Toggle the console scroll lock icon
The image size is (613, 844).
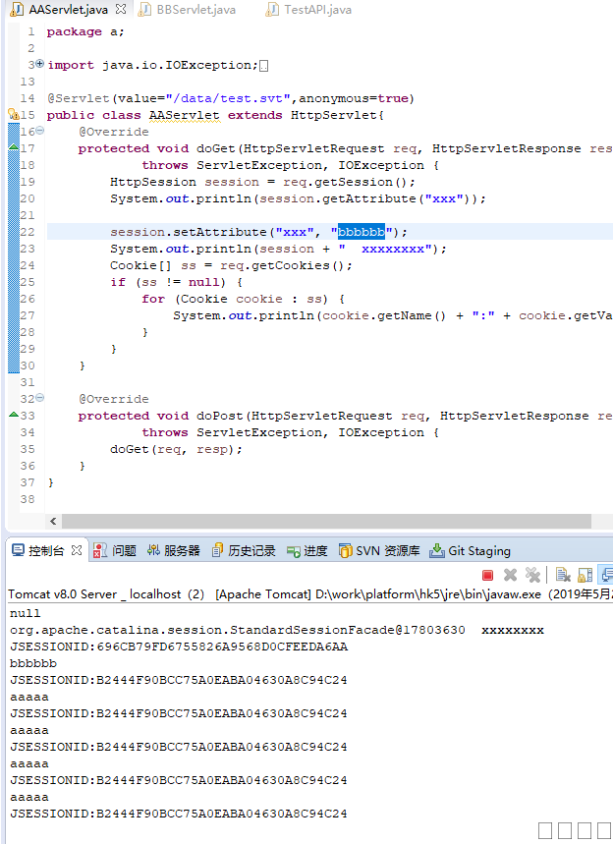tap(585, 575)
